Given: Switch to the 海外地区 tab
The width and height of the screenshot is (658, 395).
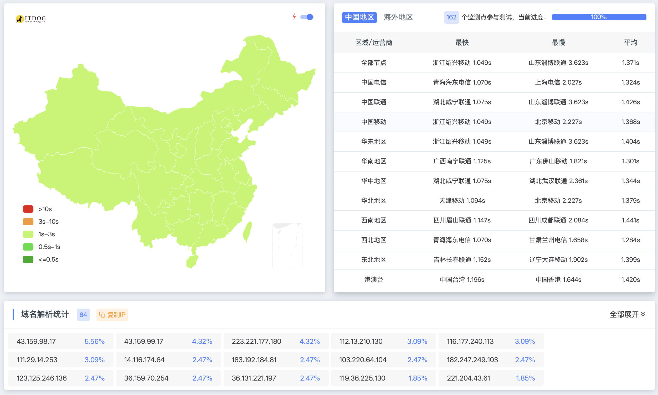Looking at the screenshot, I should 398,17.
